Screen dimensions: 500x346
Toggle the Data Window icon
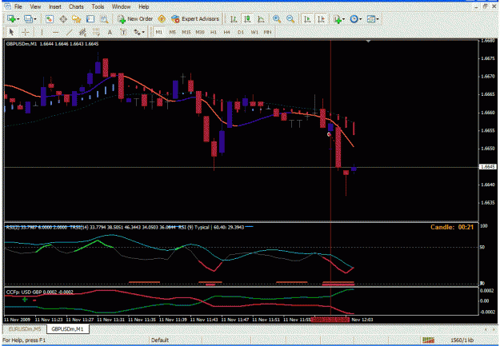pos(63,19)
